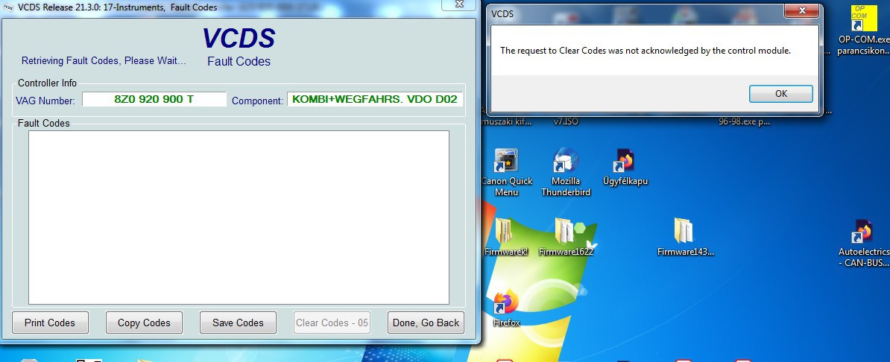Click the 'Retrieving Fault Codes, Please Wait...' status text
This screenshot has width=890, height=362.
(104, 61)
